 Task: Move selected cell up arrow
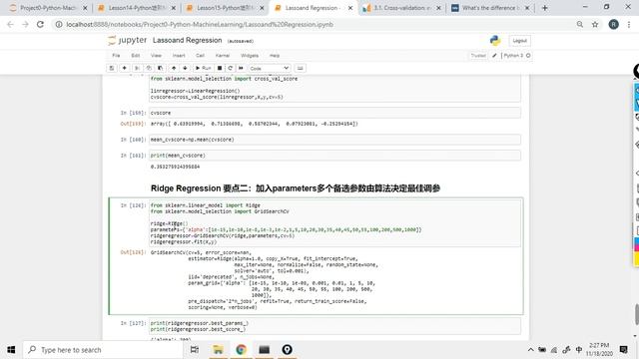(x=174, y=68)
